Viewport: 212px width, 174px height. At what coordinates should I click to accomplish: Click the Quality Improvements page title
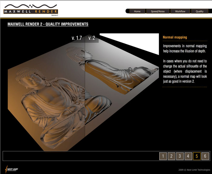(48, 24)
